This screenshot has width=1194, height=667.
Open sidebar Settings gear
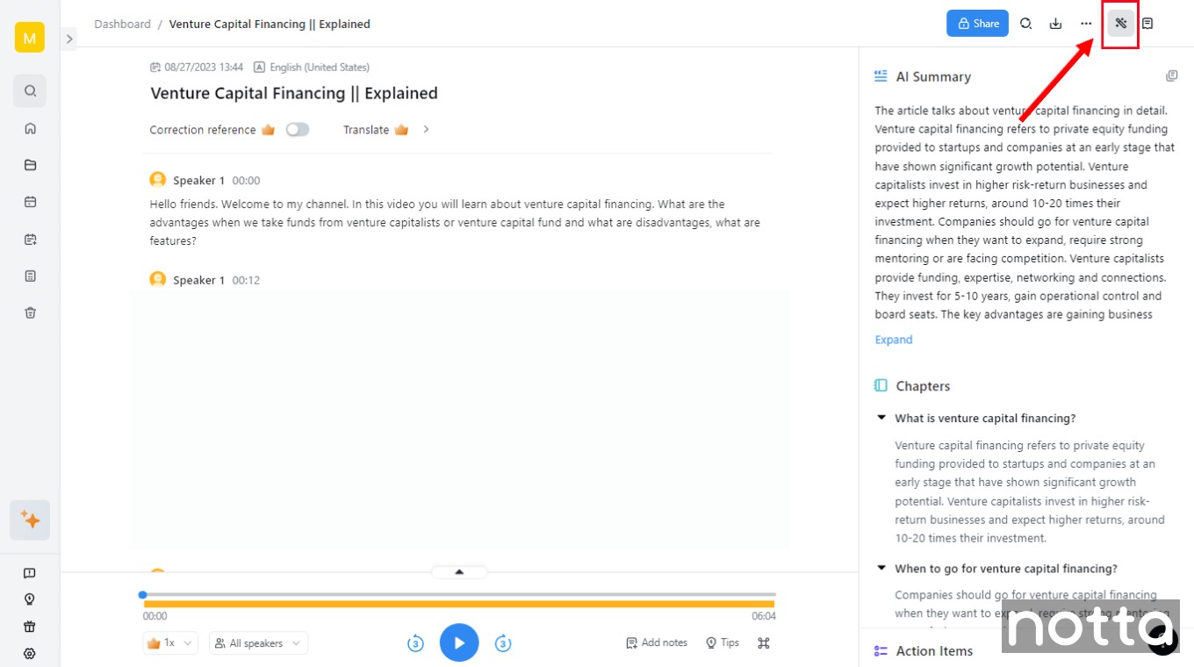click(x=29, y=653)
